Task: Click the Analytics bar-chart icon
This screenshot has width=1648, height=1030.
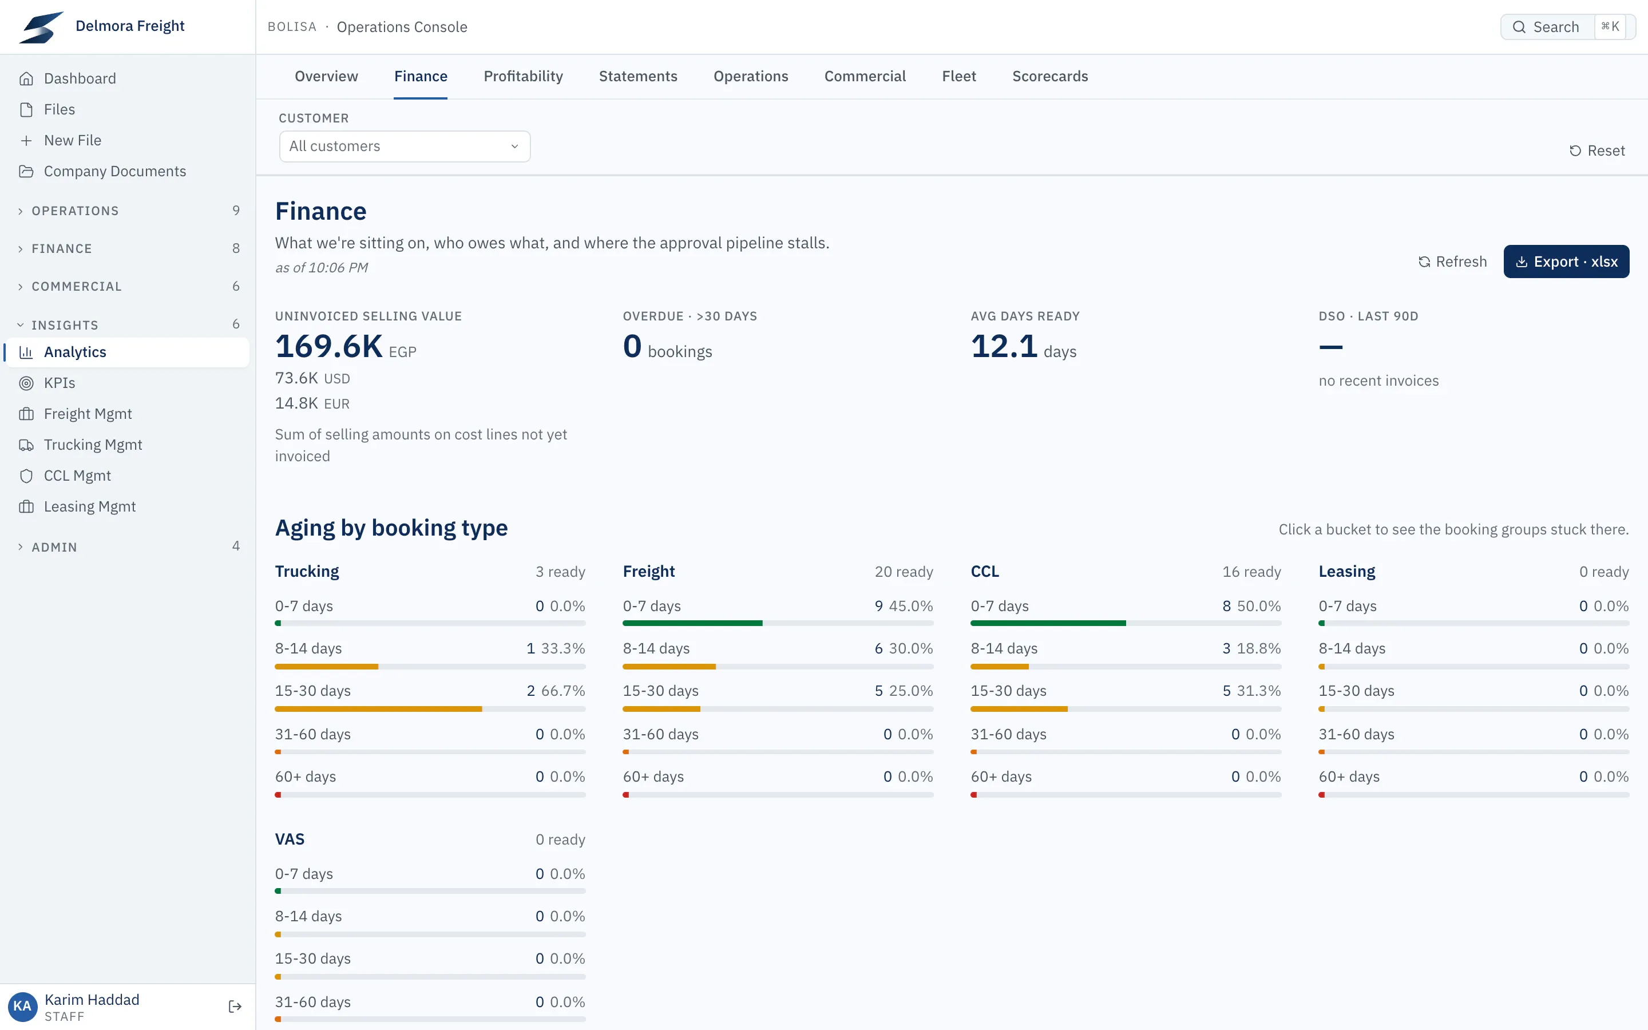Action: (x=26, y=352)
